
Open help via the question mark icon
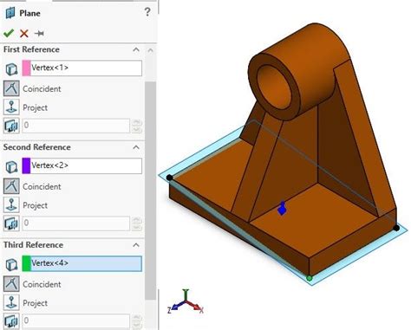coord(147,12)
